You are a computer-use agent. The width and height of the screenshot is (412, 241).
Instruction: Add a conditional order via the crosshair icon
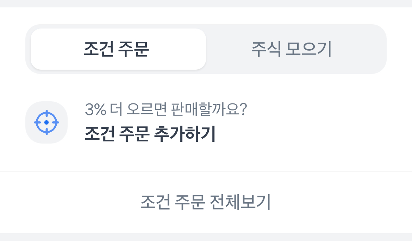point(46,122)
